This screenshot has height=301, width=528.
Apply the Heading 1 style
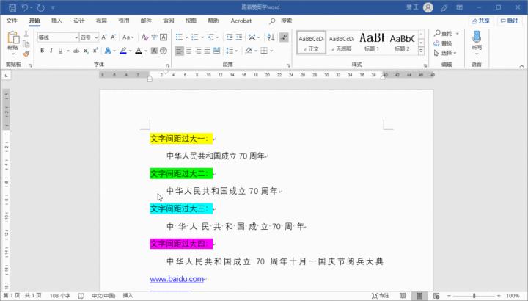tap(372, 42)
